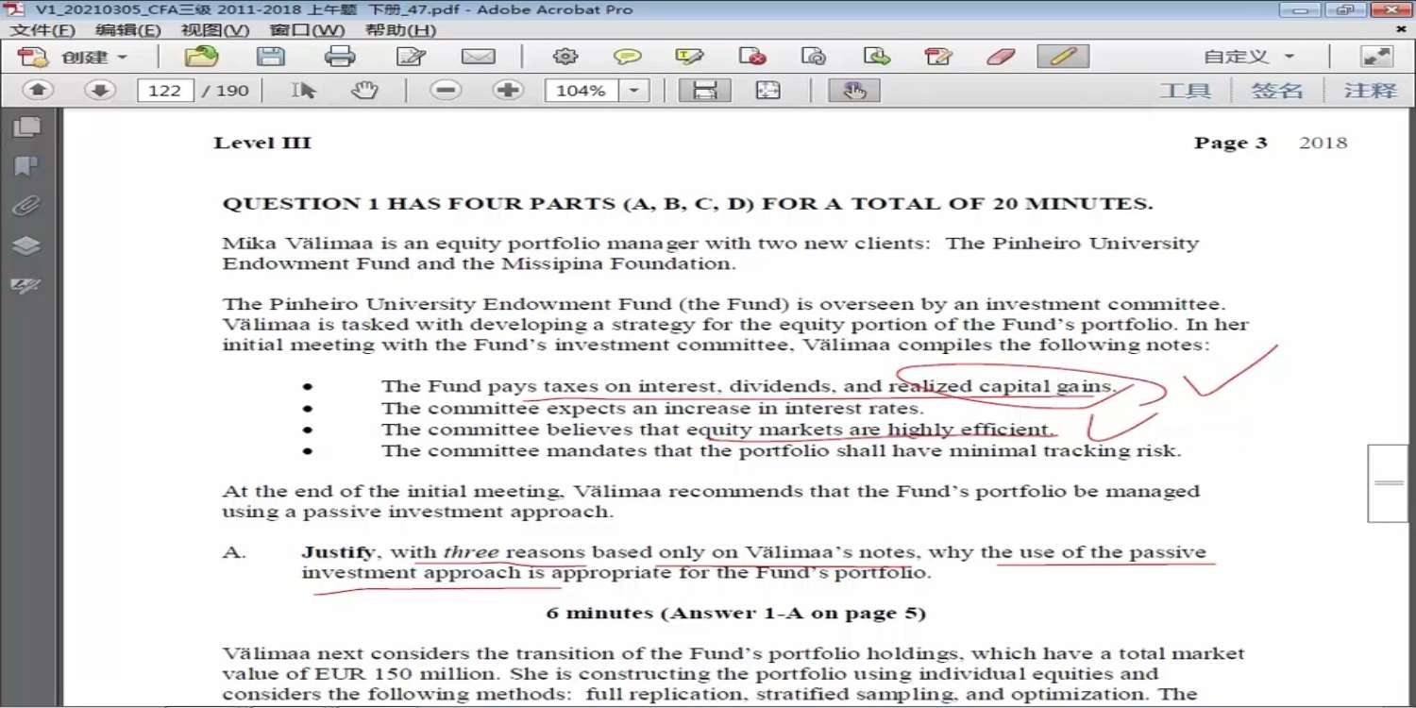Screen dimensions: 1416x708
Task: Click the bullet about minimal tracking risk
Action: (x=781, y=451)
